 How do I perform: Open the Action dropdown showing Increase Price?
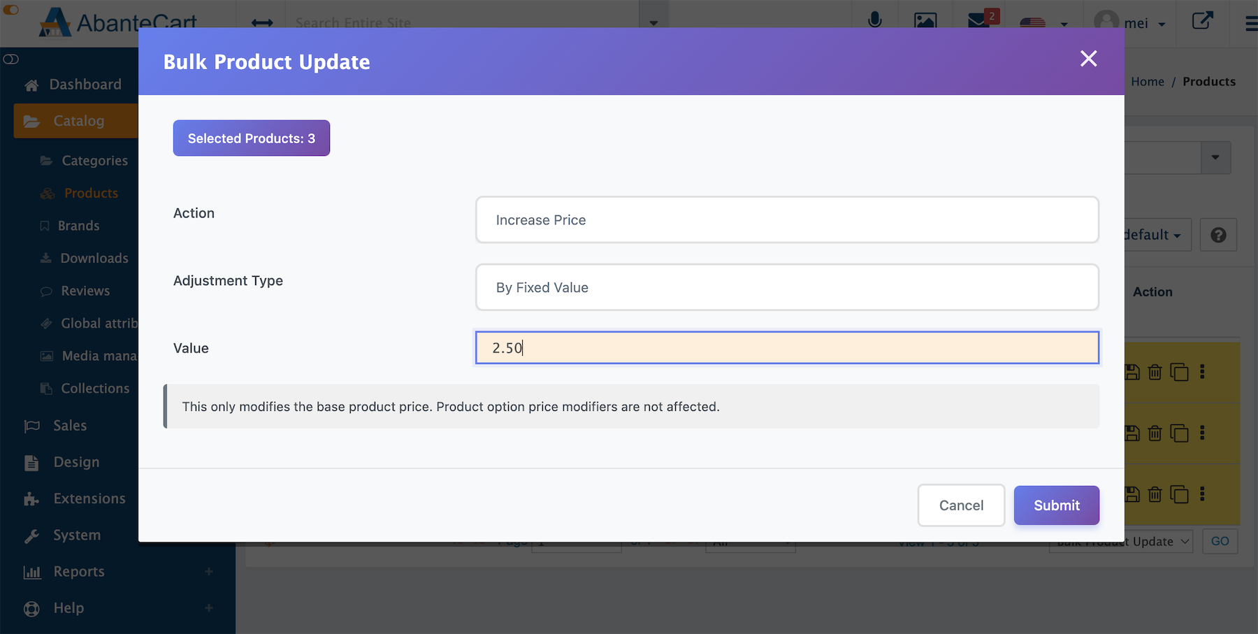(786, 220)
